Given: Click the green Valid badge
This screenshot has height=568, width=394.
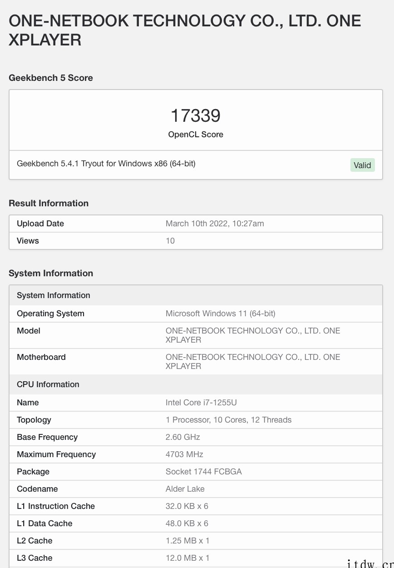Looking at the screenshot, I should [362, 165].
